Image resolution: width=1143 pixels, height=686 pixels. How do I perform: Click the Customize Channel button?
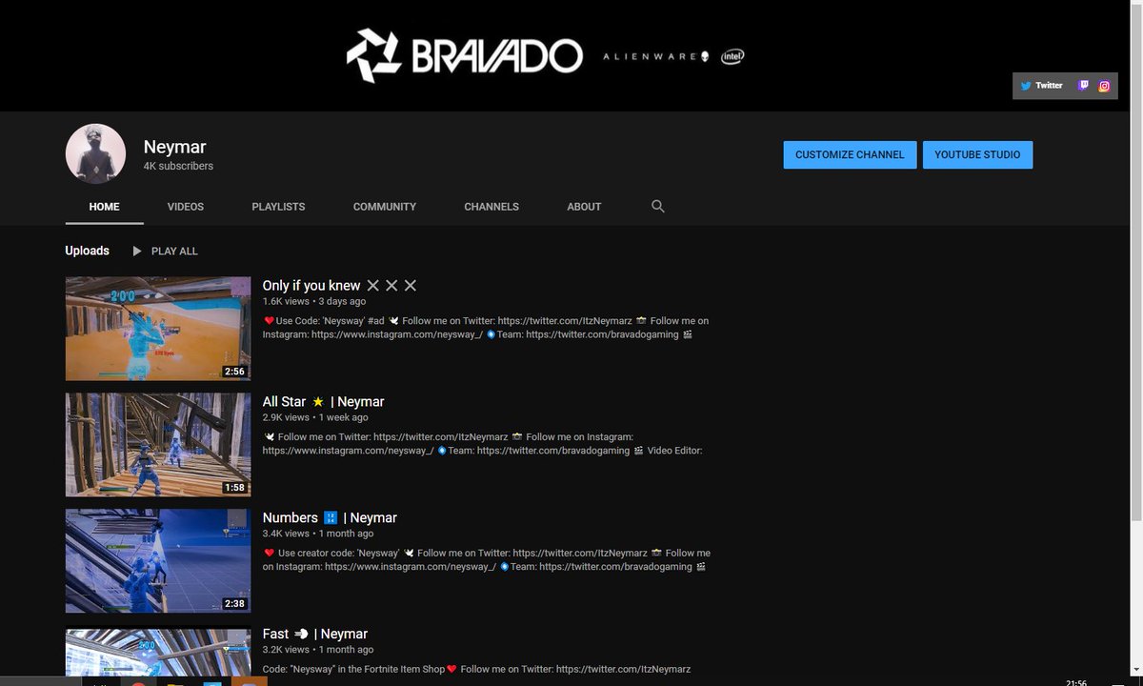click(850, 154)
